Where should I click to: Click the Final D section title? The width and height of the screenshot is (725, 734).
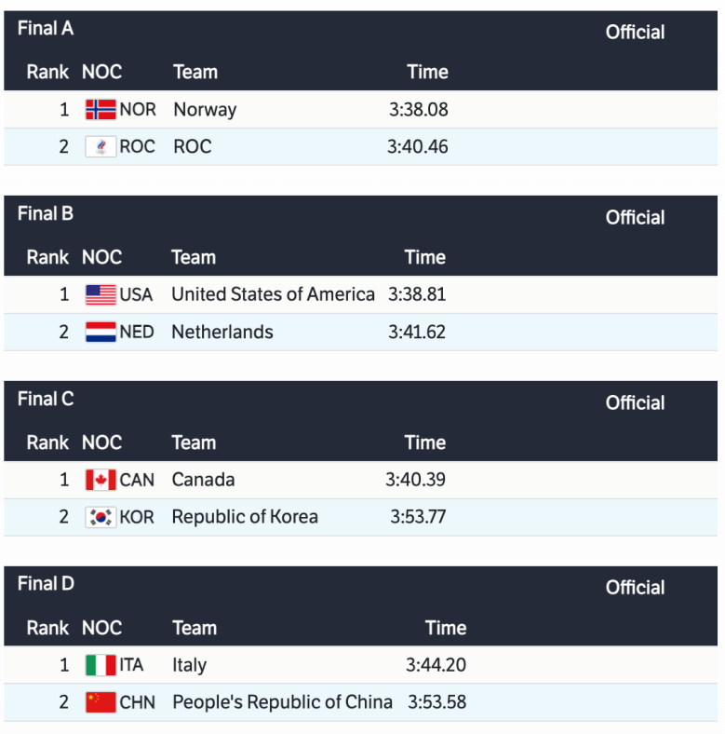pyautogui.click(x=46, y=584)
